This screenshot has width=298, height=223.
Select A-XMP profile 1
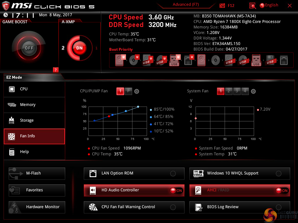[96, 48]
